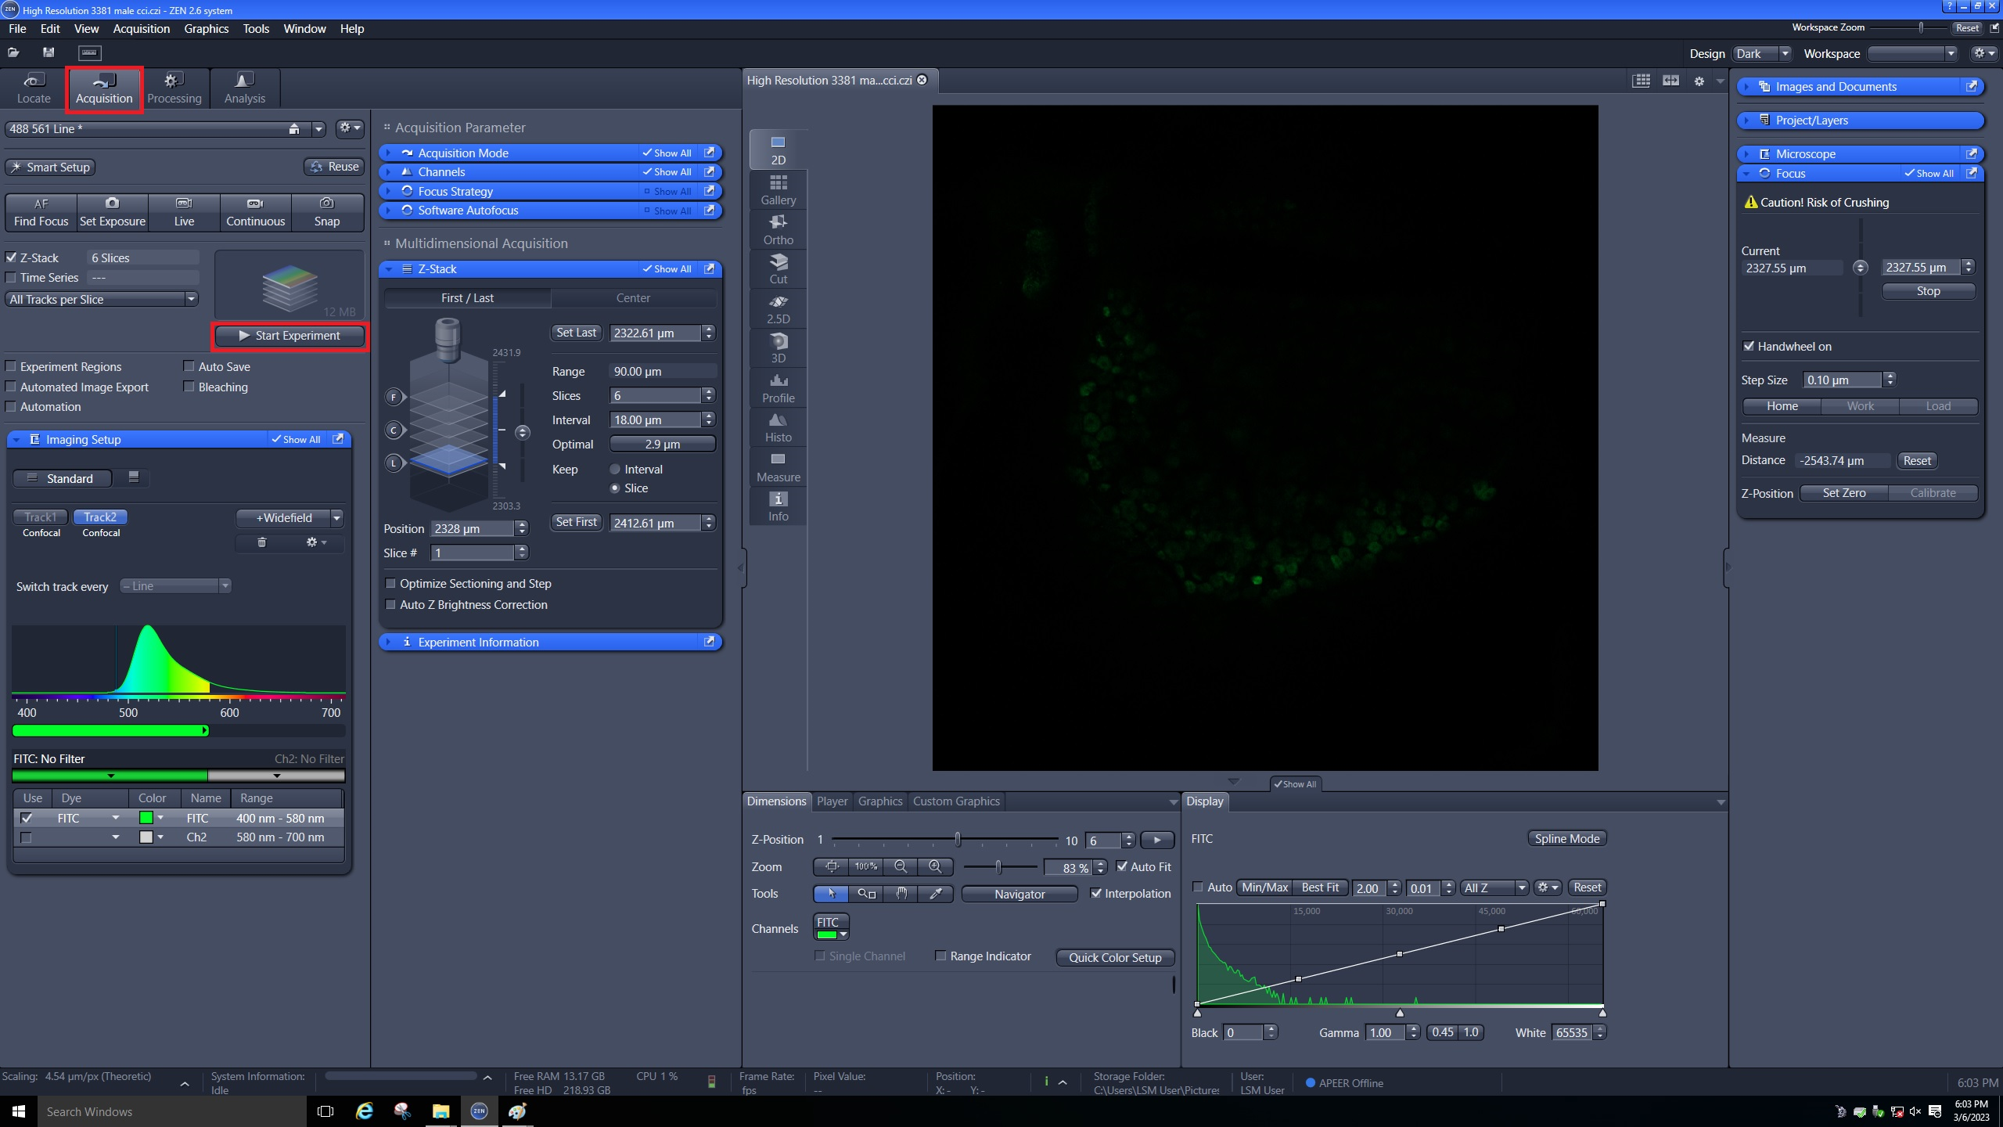Open the +Widefield dropdown arrow
2003x1127 pixels.
point(337,518)
